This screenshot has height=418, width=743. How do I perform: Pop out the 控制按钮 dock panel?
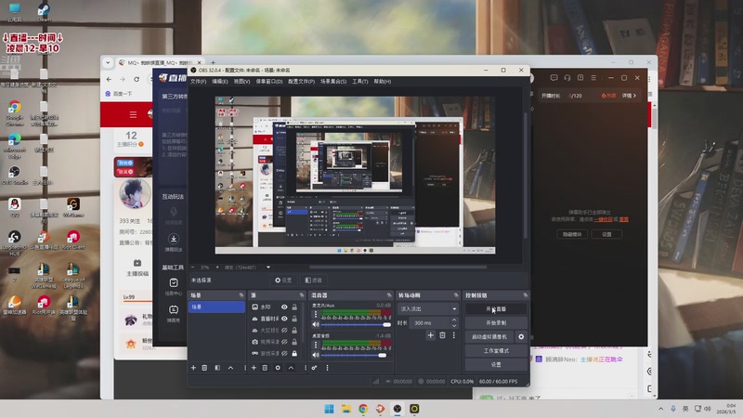(x=525, y=295)
